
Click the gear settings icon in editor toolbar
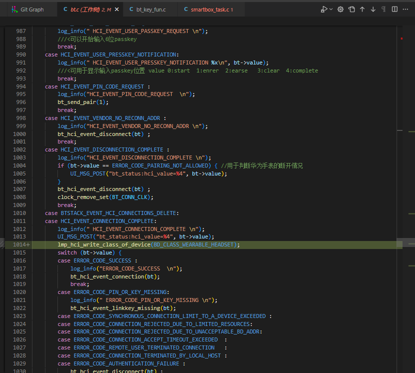tap(341, 9)
